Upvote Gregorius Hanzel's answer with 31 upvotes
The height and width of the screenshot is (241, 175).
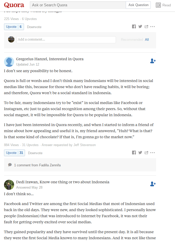(14, 153)
